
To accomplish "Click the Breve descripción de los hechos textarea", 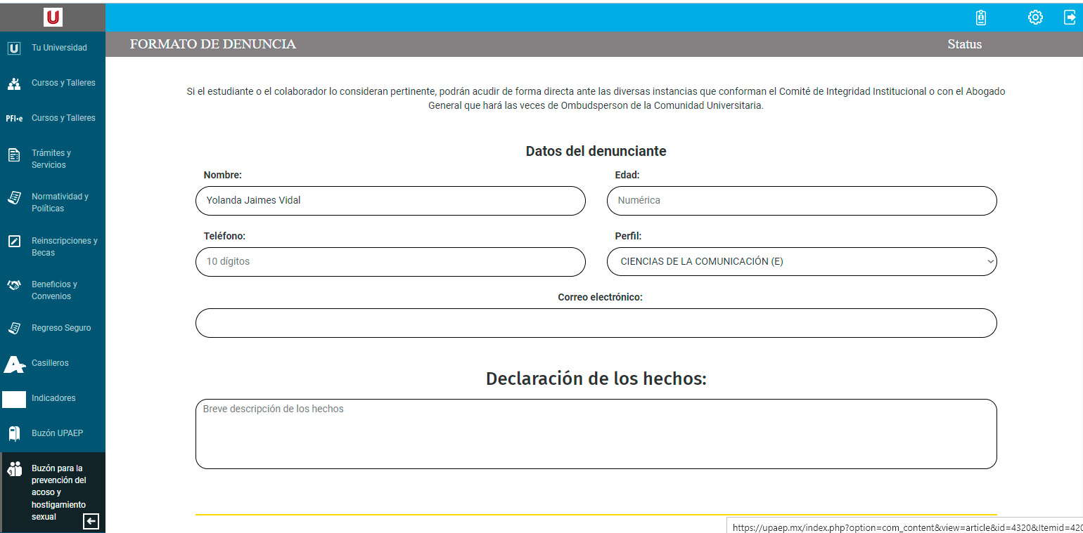I will 596,433.
